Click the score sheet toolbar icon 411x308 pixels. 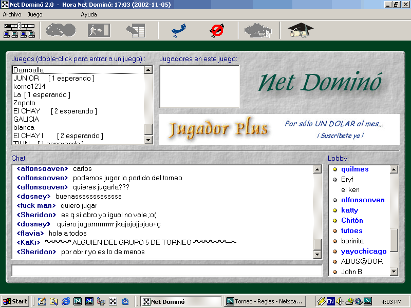coord(136,31)
